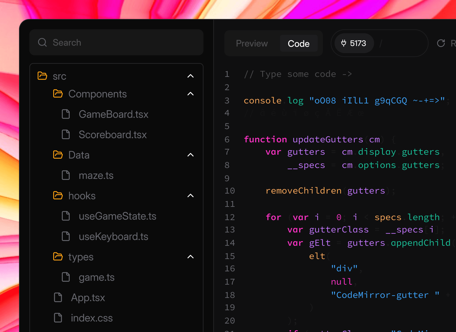Select the Components folder label
The height and width of the screenshot is (332, 456).
(98, 94)
